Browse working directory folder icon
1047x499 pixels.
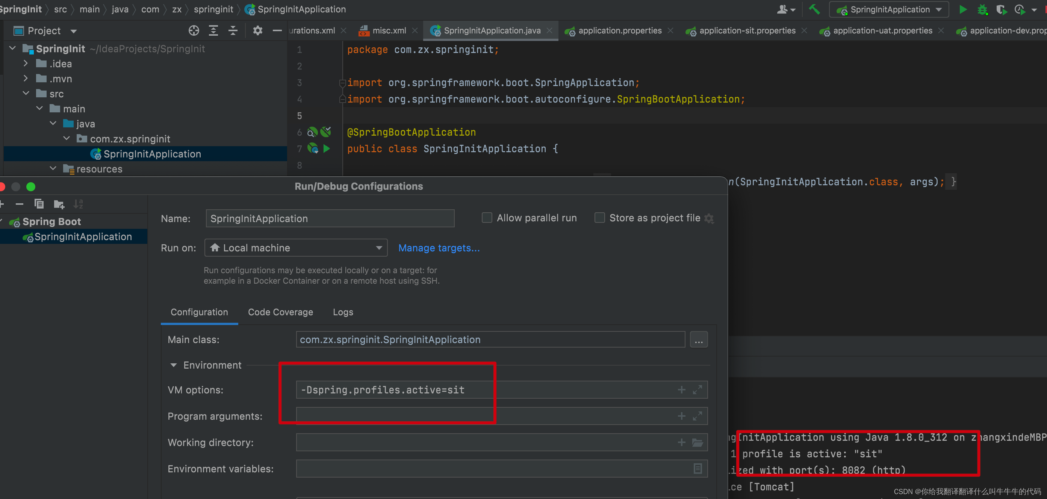(x=697, y=443)
